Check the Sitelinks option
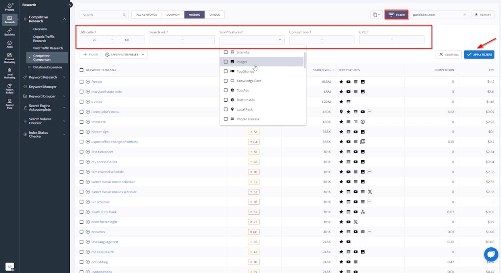501x273 pixels. 226,52
